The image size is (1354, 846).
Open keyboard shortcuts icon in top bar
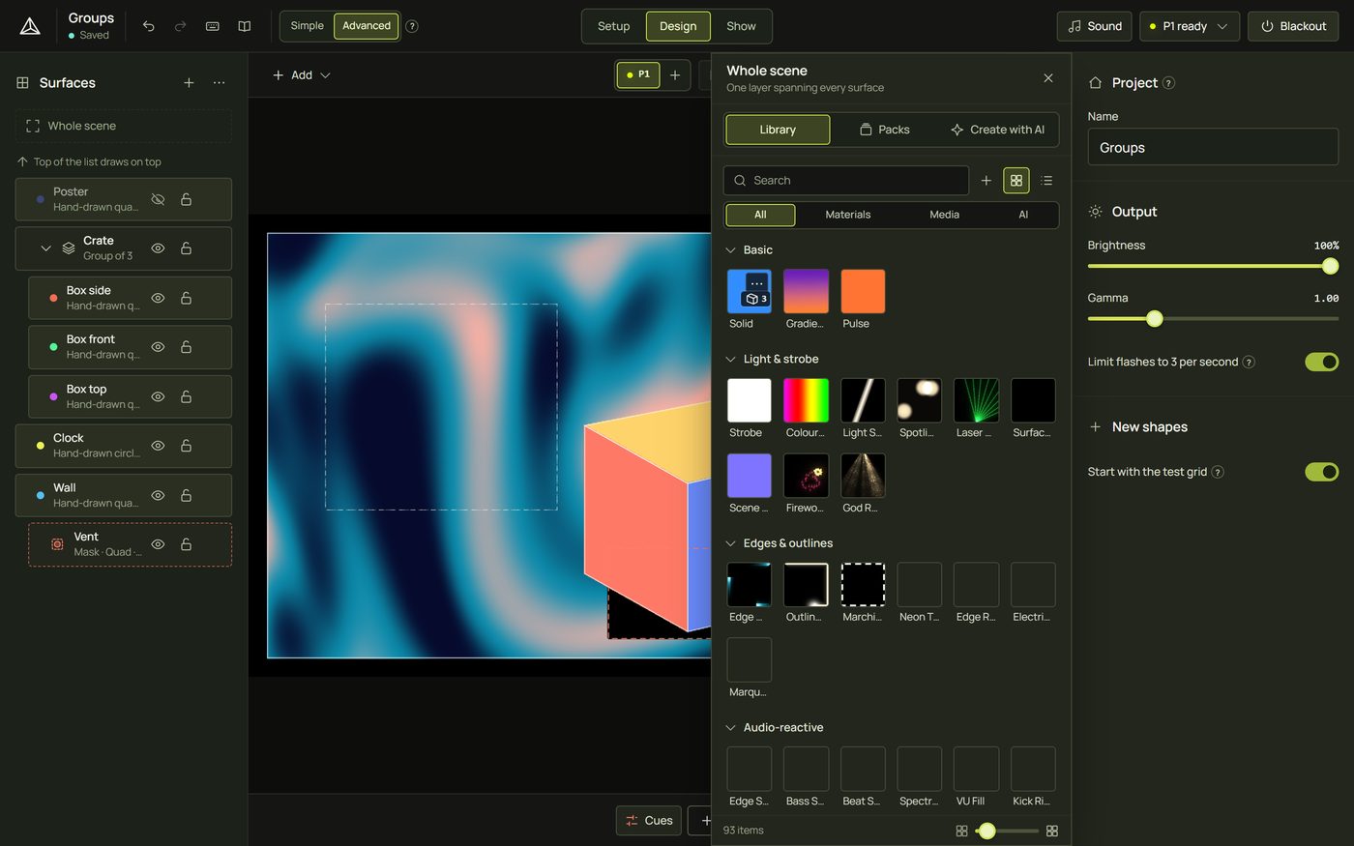(213, 26)
